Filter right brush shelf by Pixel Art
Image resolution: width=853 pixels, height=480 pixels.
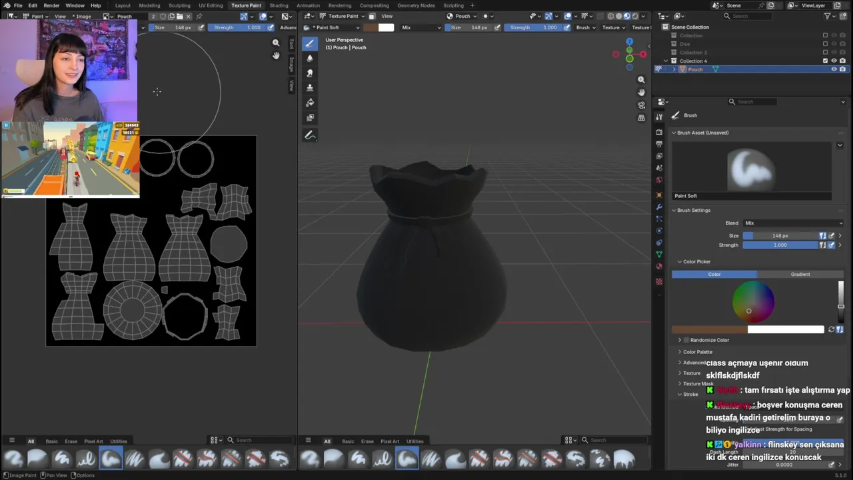click(390, 441)
